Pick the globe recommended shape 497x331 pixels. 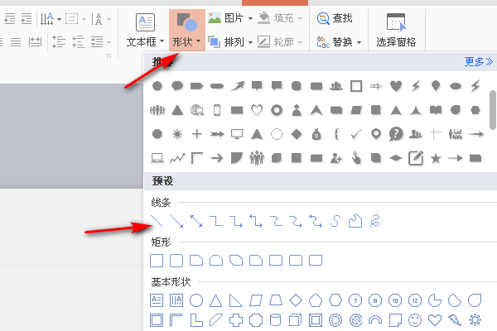pyautogui.click(x=197, y=110)
